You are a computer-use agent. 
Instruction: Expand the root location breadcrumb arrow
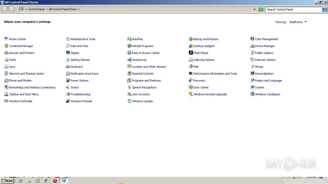click(x=26, y=9)
